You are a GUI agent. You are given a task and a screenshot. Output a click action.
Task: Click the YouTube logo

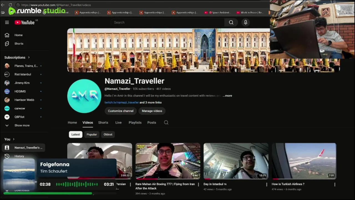click(x=25, y=22)
